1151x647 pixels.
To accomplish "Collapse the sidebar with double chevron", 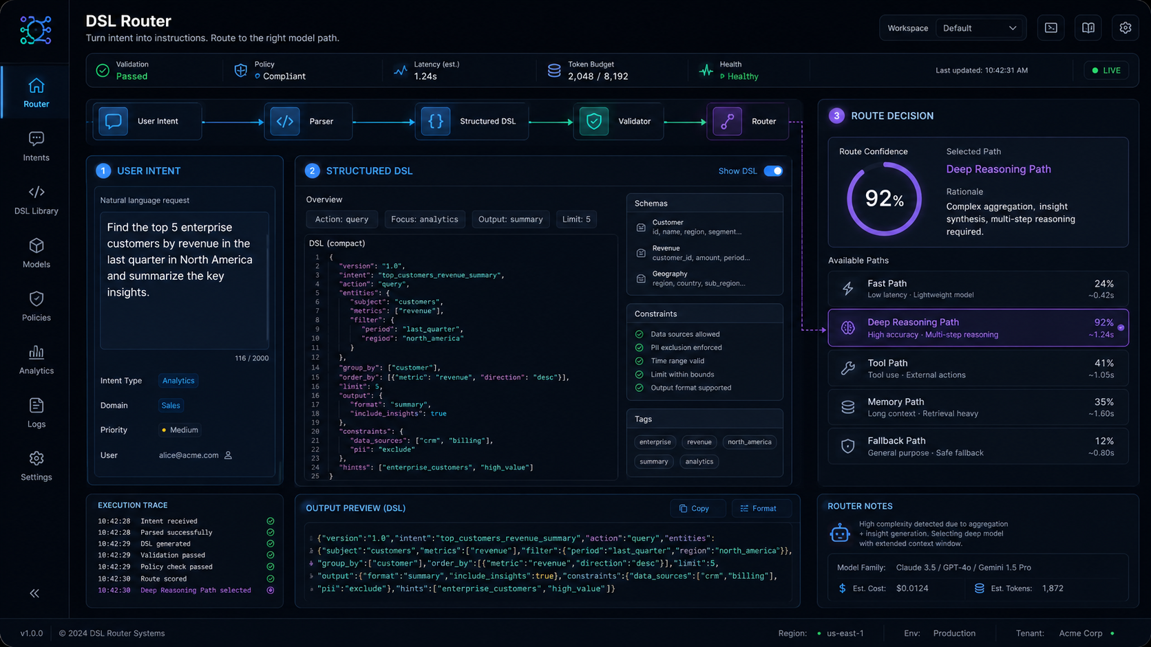I will tap(34, 593).
